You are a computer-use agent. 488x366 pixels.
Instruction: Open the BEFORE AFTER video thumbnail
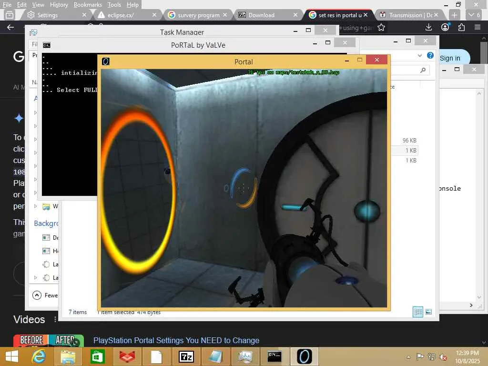49,341
